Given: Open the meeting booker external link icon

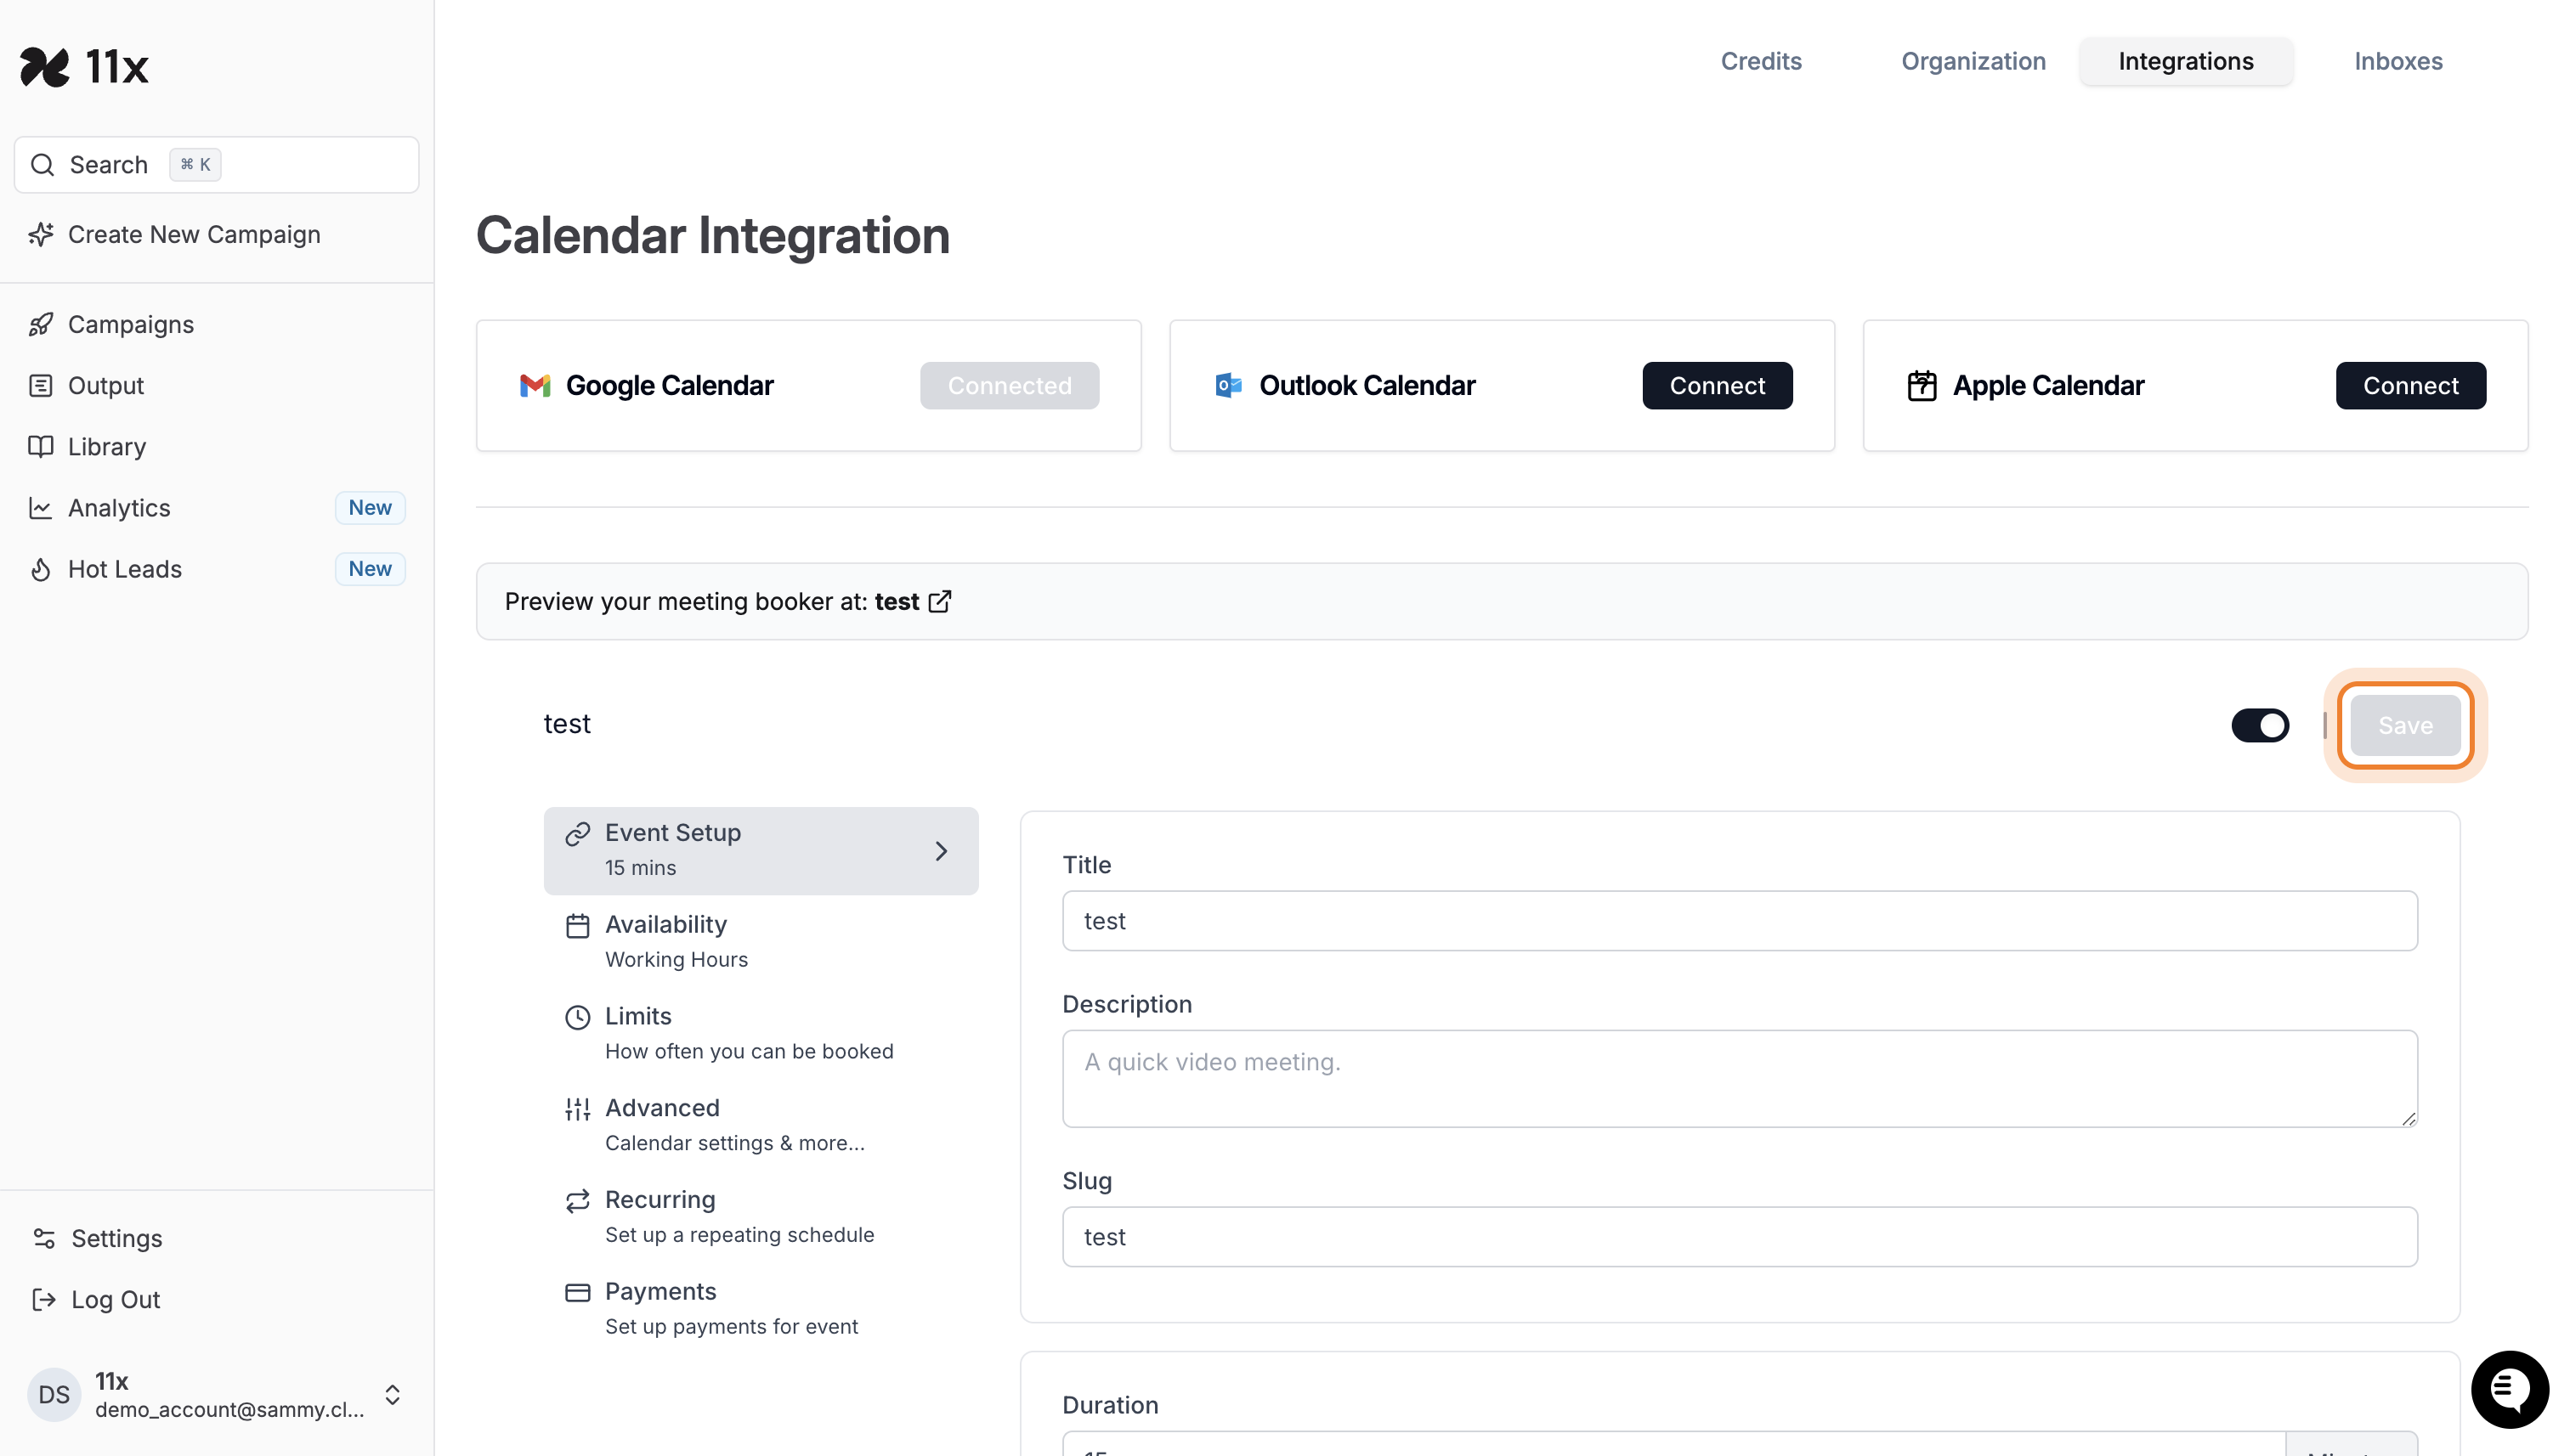Looking at the screenshot, I should coord(940,601).
